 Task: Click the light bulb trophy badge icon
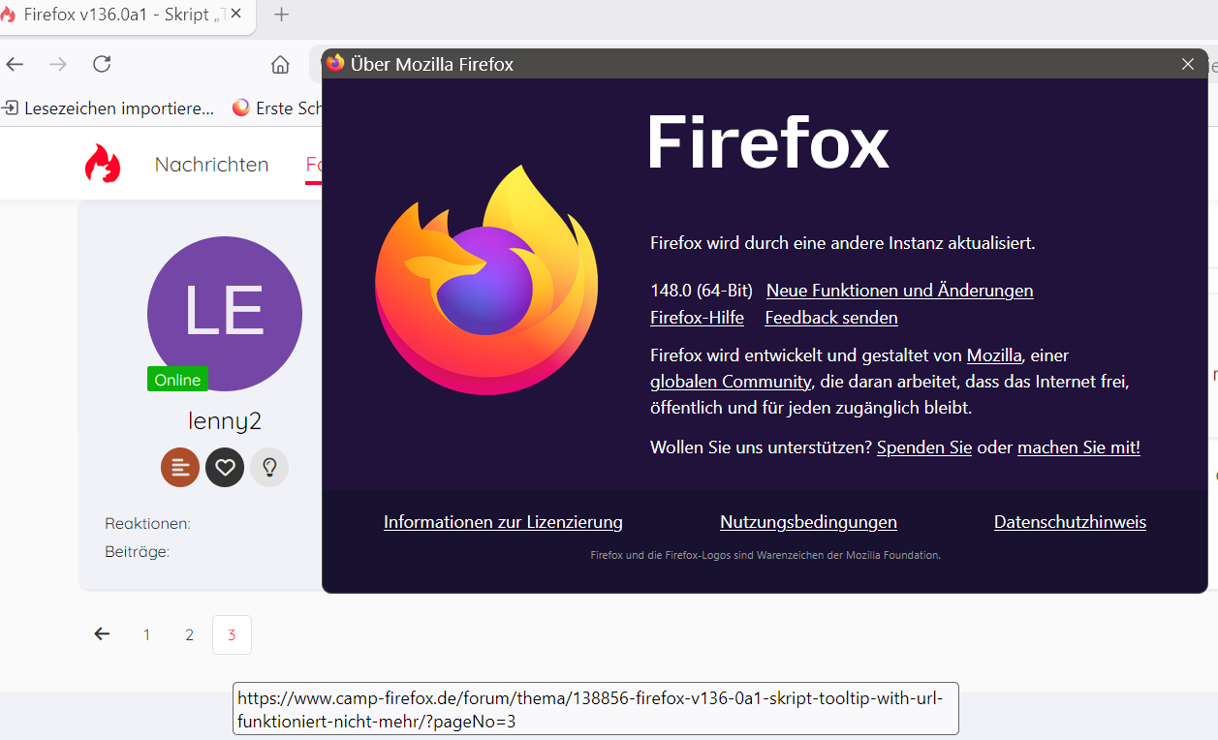click(269, 467)
